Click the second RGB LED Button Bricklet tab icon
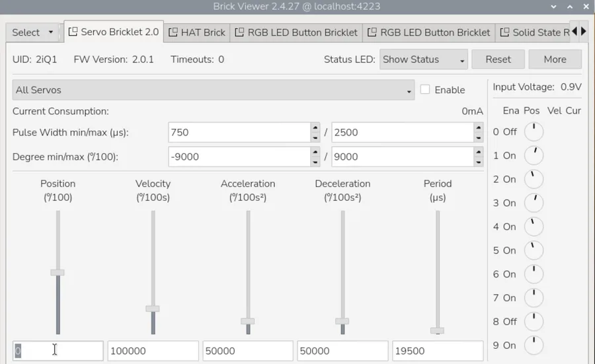The image size is (595, 364). coord(372,32)
